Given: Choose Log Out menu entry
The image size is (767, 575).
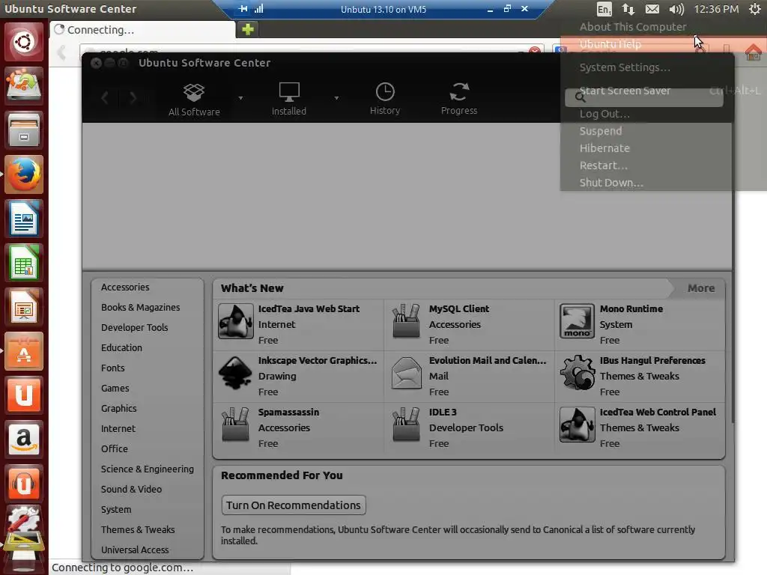Looking at the screenshot, I should pyautogui.click(x=604, y=114).
